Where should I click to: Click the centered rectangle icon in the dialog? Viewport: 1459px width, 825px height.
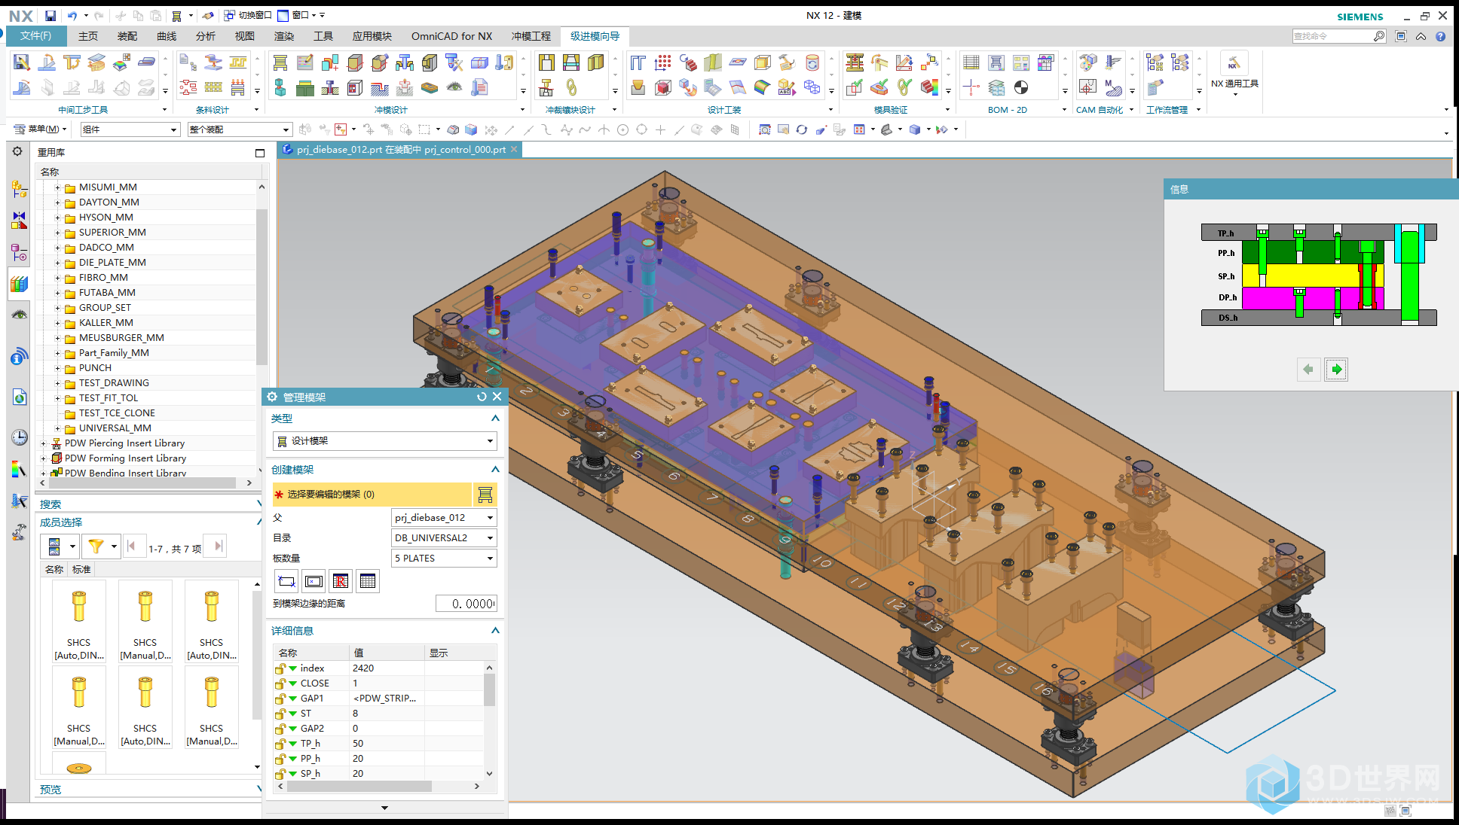tap(314, 581)
